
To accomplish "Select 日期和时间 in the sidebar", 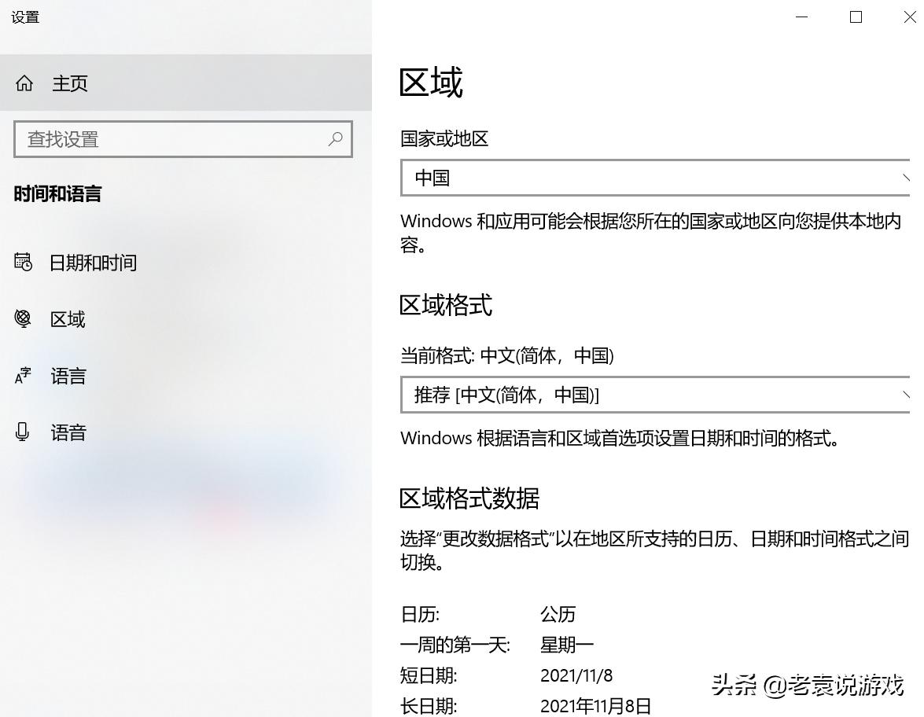I will click(x=92, y=263).
